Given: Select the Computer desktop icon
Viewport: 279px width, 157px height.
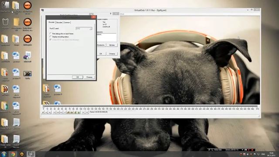Looking at the screenshot, I should [x=5, y=7].
